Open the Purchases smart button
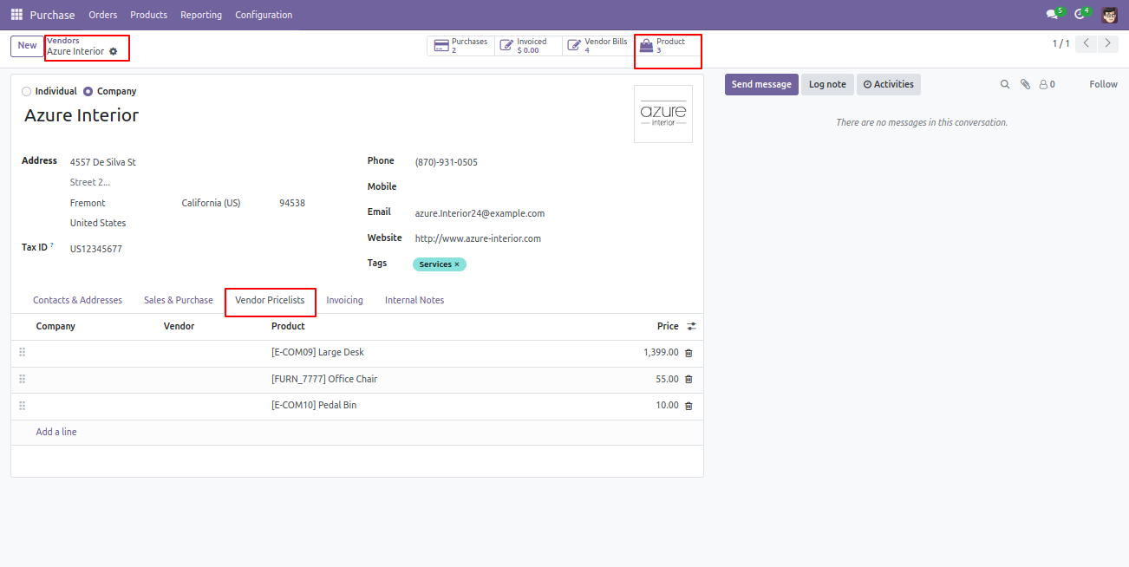Screen dimensions: 1129x567 [460, 46]
